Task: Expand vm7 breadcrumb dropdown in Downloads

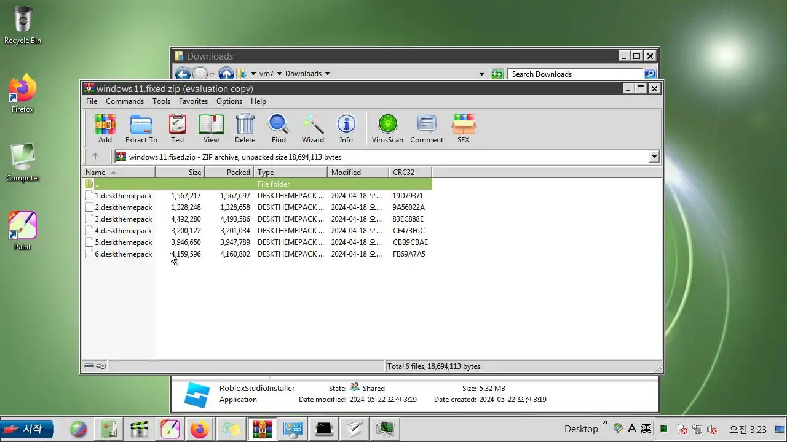Action: 279,74
